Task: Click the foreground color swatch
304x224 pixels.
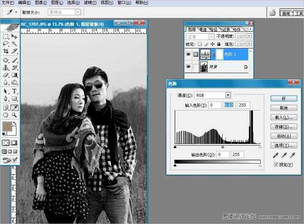Action: click(7, 126)
